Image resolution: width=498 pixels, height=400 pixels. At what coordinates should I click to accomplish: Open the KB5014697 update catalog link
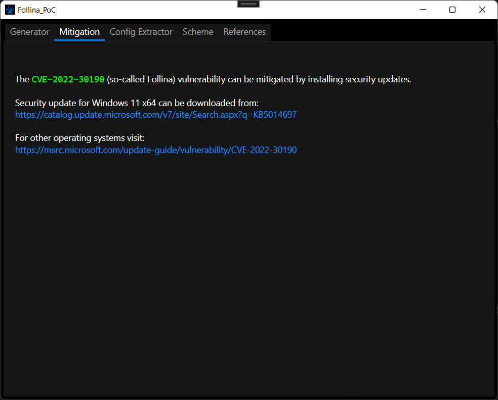click(156, 115)
